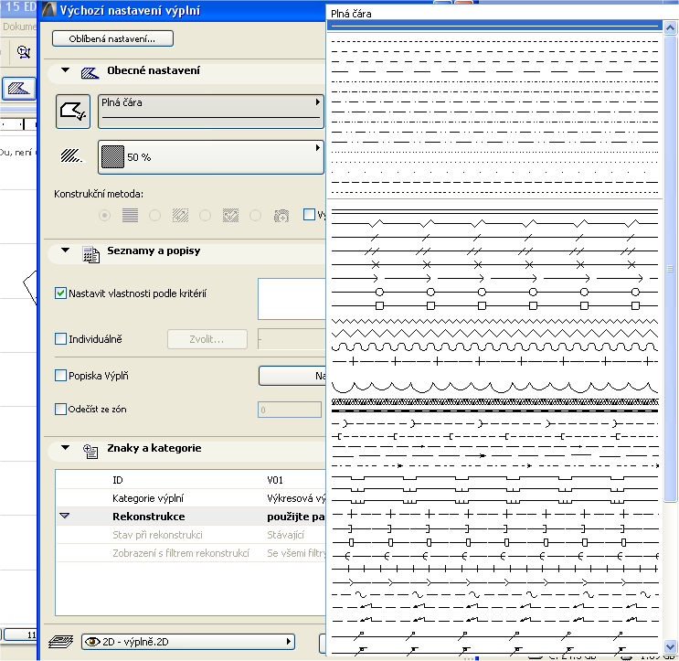Click the zoom tool icon in the background window
The image size is (679, 661).
24,52
